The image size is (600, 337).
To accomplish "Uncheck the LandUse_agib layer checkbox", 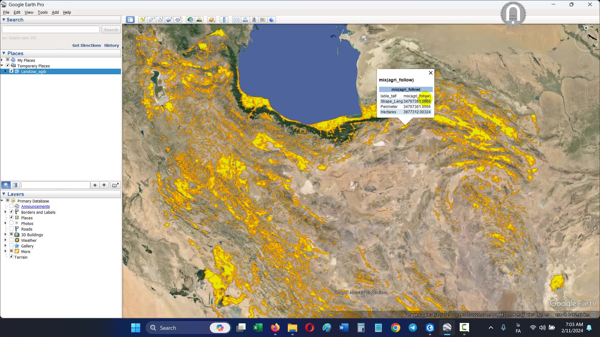I will pyautogui.click(x=12, y=71).
